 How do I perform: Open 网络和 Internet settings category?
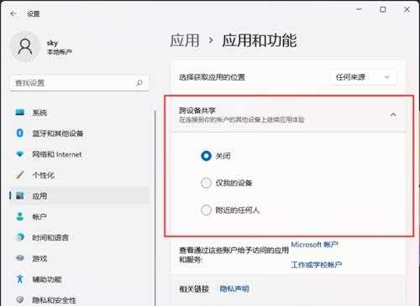point(79,154)
